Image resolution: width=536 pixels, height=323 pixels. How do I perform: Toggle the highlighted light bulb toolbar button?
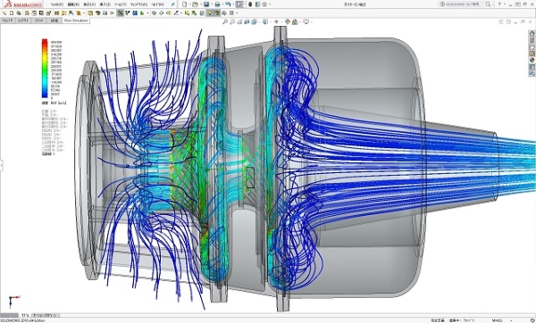(x=210, y=13)
